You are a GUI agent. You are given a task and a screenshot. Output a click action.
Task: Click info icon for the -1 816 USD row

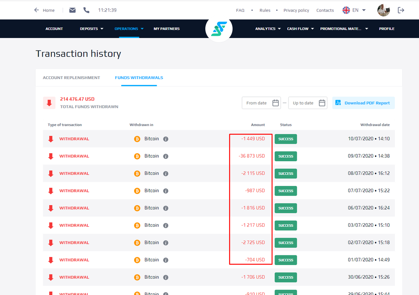pyautogui.click(x=166, y=208)
